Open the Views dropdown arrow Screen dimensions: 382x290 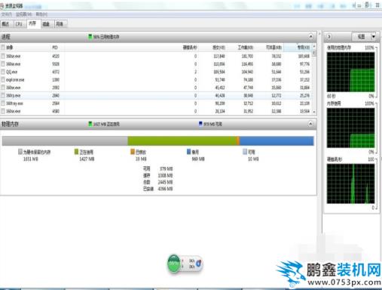point(374,37)
